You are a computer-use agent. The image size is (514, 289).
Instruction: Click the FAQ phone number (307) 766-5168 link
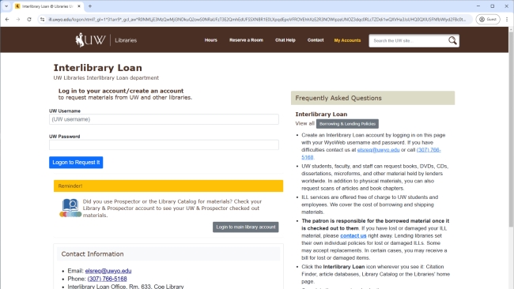coord(429,149)
